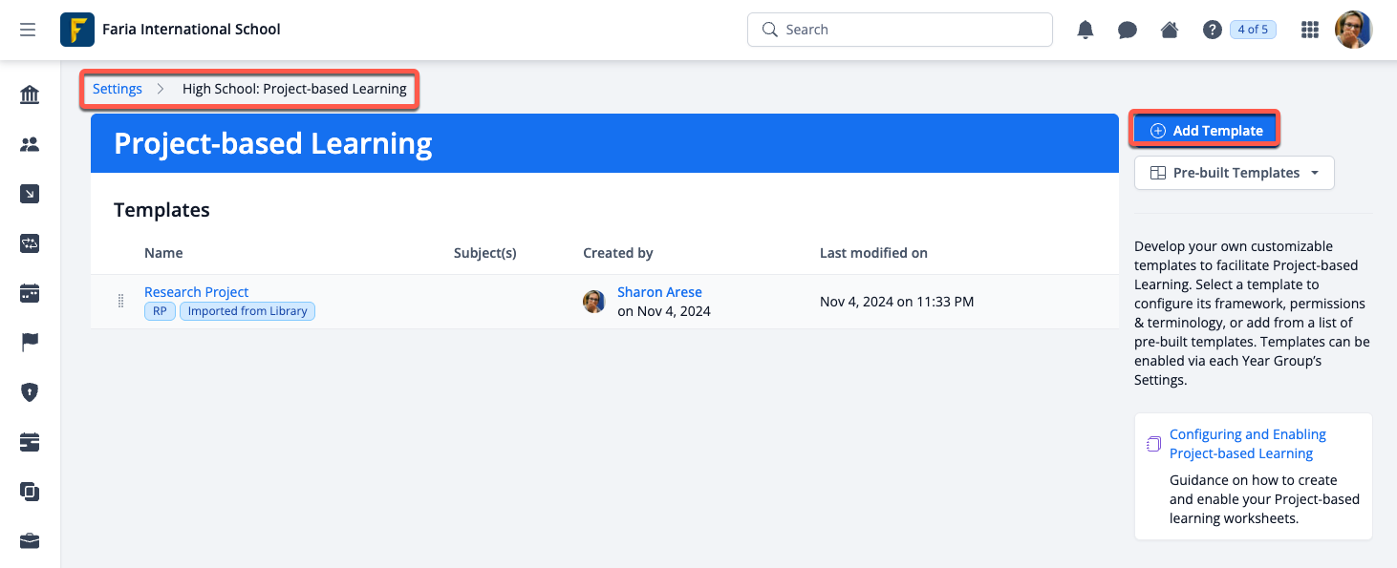The width and height of the screenshot is (1397, 568).
Task: Open the apps grid launcher
Action: tap(1310, 30)
